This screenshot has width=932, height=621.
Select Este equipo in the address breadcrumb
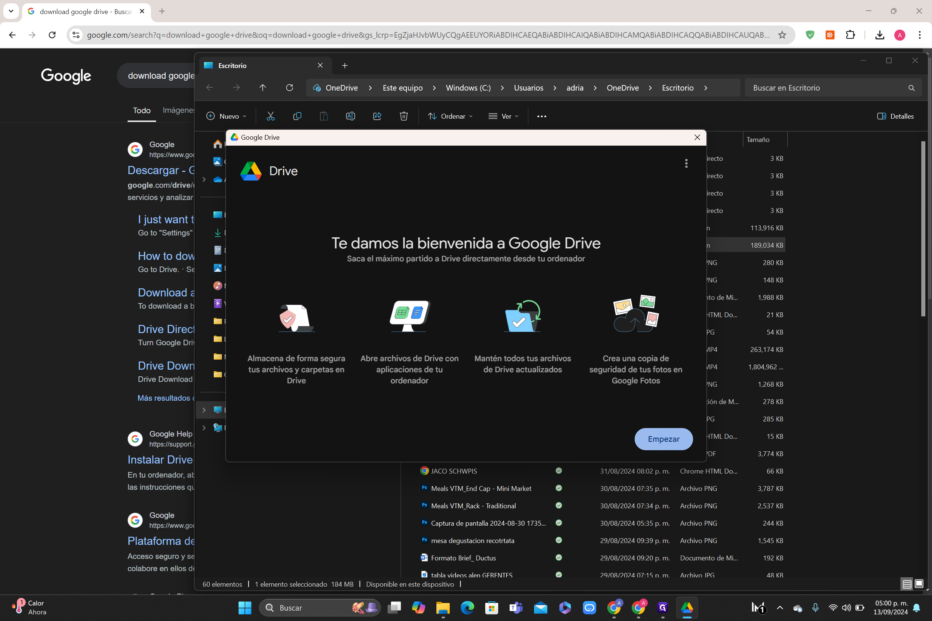point(403,88)
